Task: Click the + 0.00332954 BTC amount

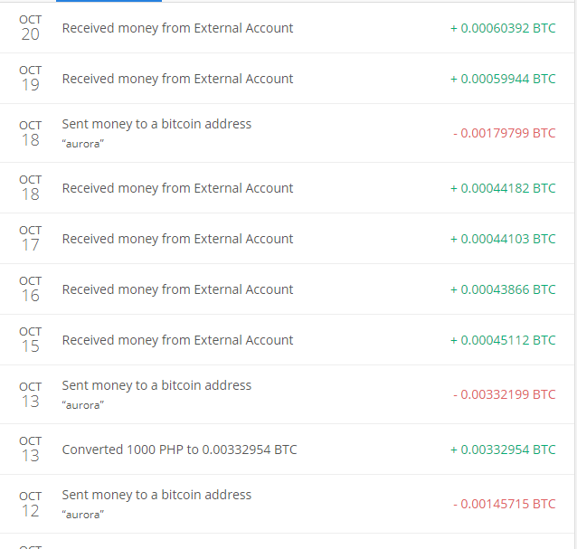Action: (x=503, y=450)
